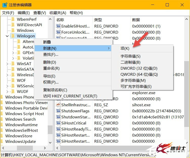Select Windows Photo Viewer tree item
Image resolution: width=190 pixels, height=158 pixels.
[26, 102]
